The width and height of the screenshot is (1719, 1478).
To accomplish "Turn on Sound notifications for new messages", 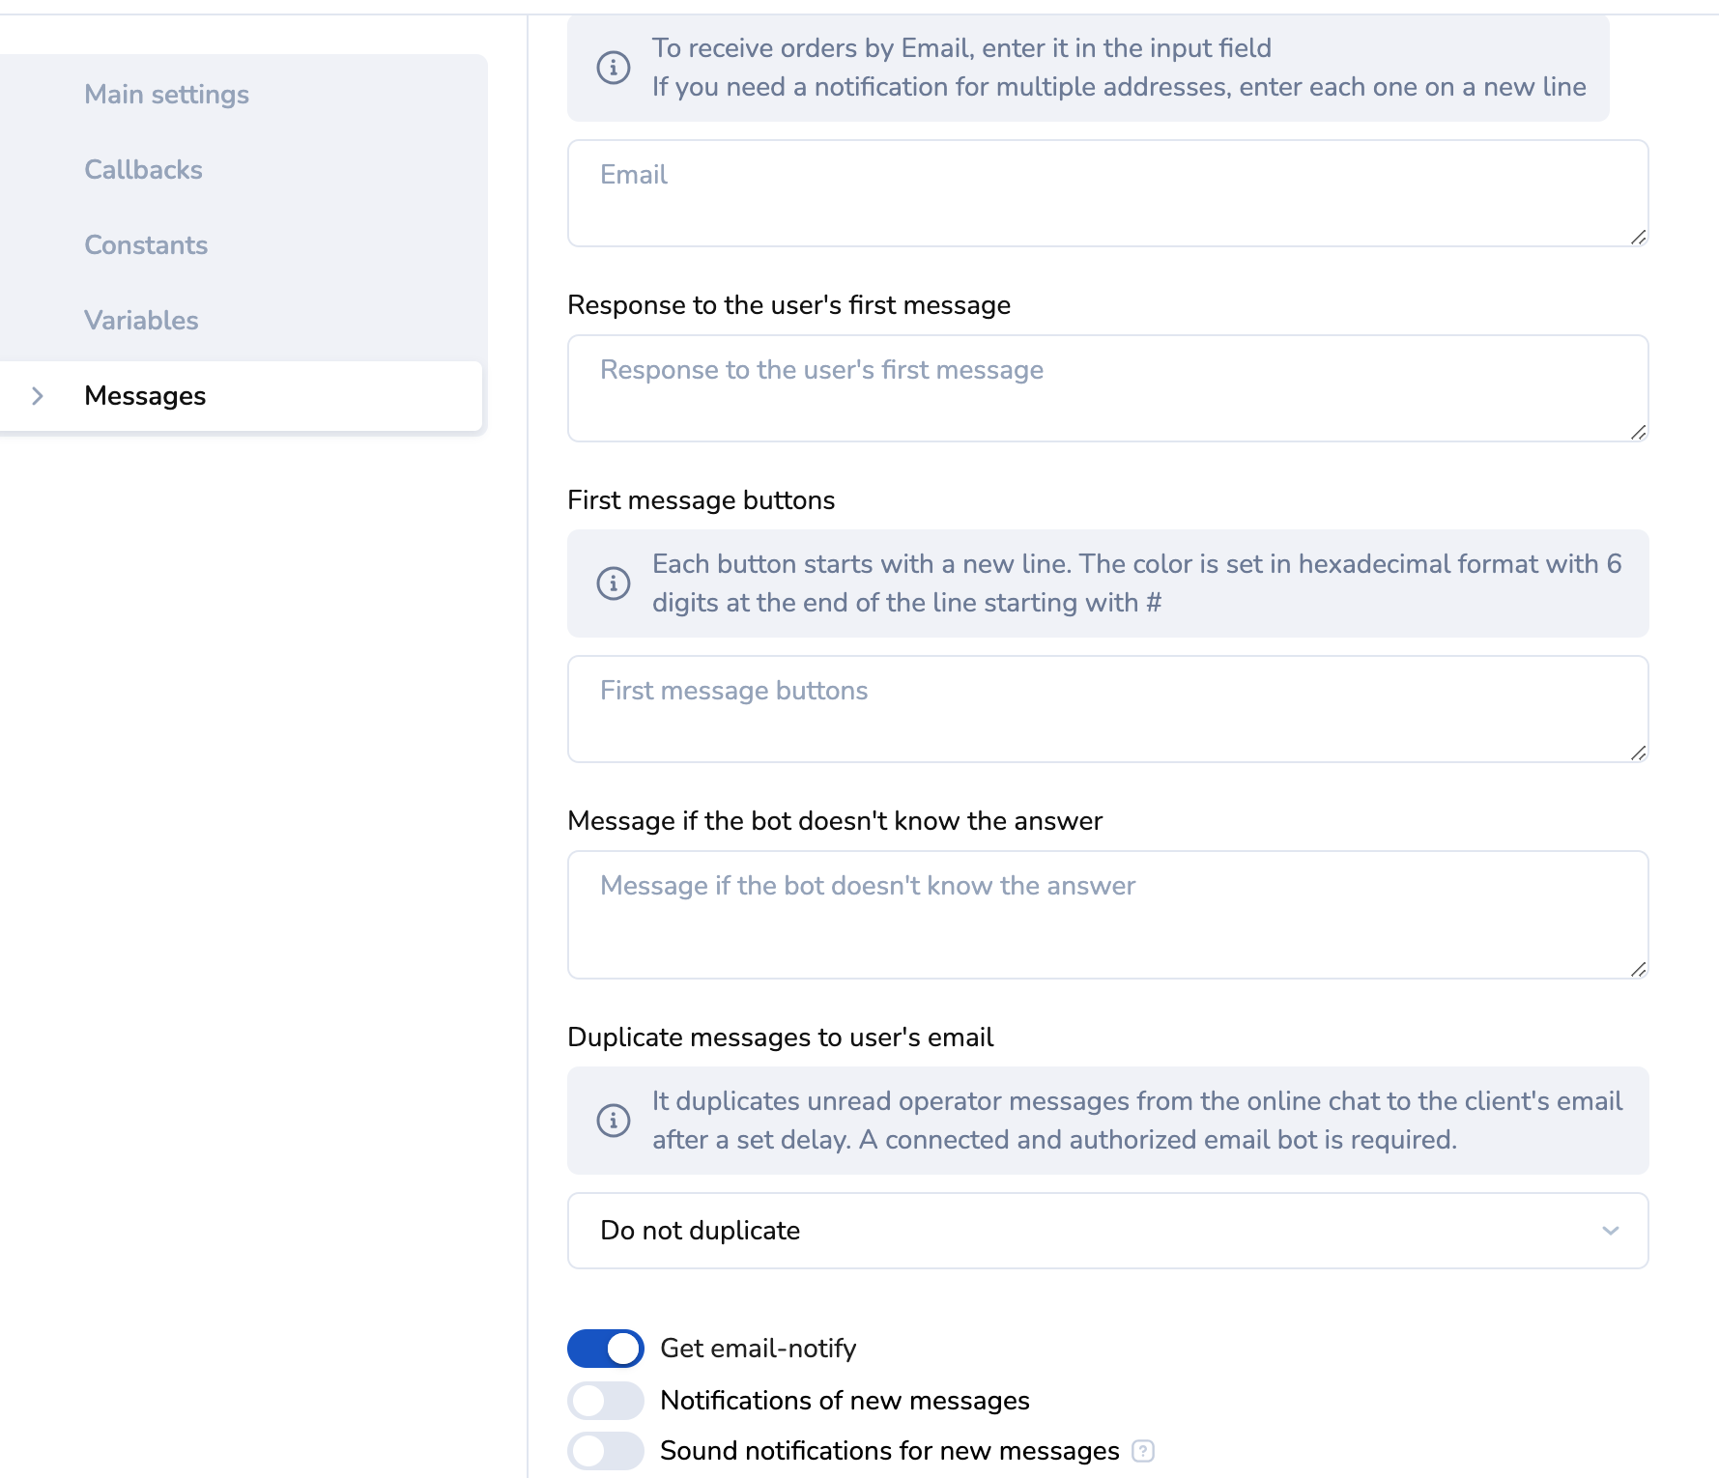I will tap(606, 1451).
